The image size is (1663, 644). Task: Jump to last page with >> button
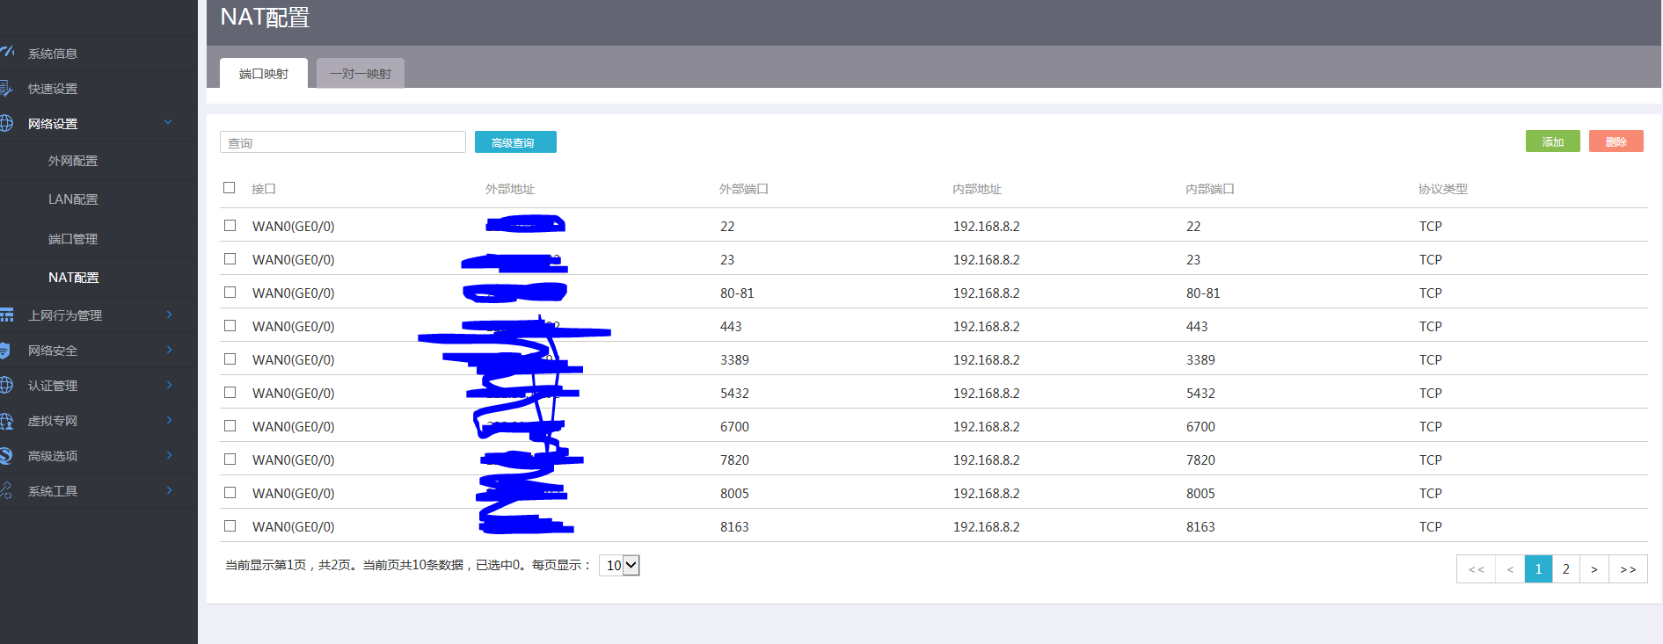(x=1628, y=569)
